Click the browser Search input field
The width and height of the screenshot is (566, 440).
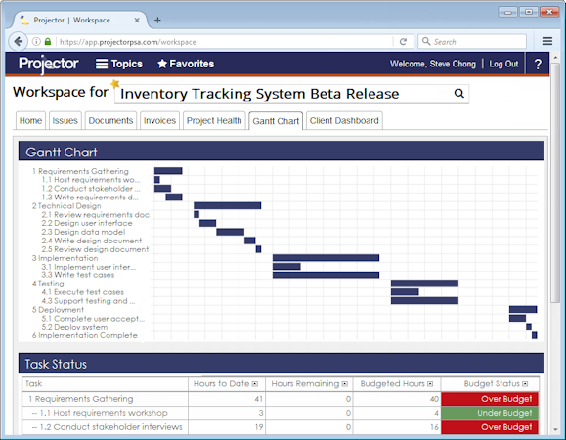(x=472, y=41)
